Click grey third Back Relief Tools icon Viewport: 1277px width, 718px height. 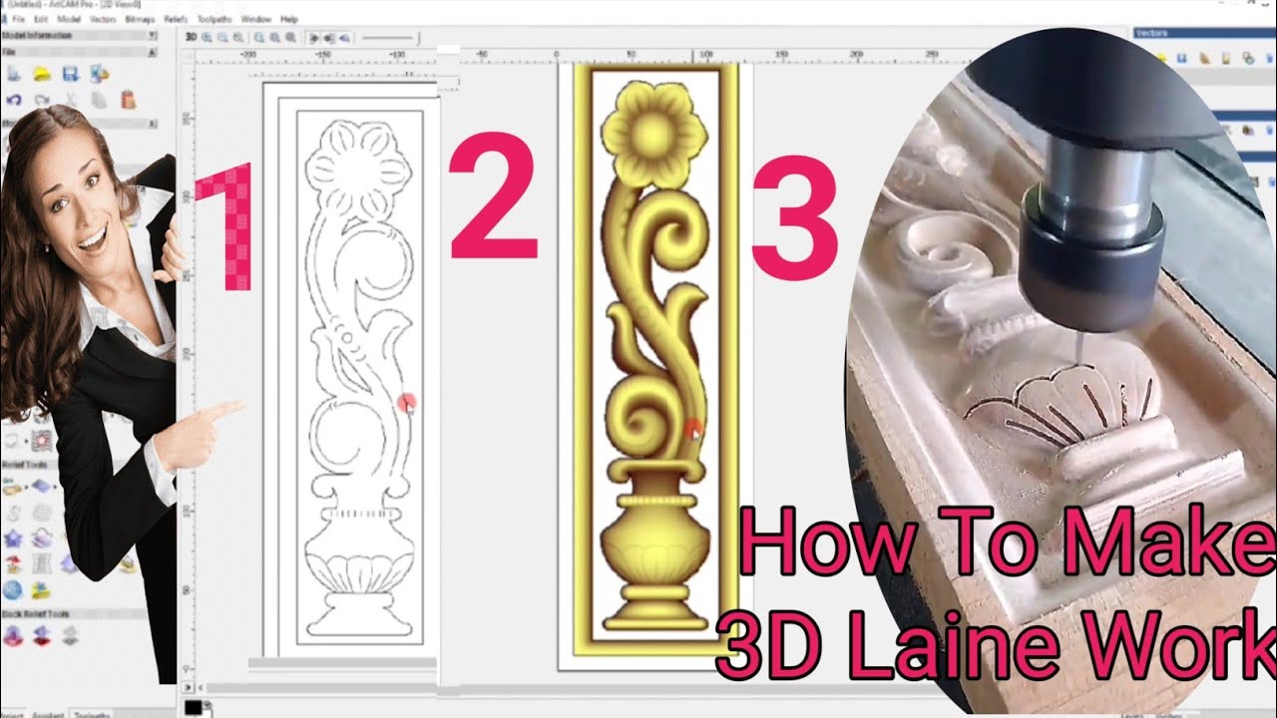coord(71,636)
